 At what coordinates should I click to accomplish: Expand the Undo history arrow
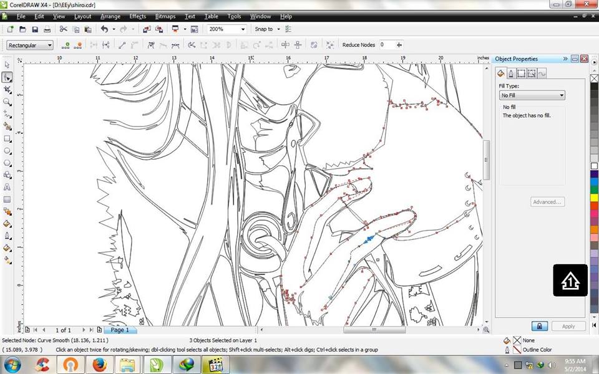point(114,29)
